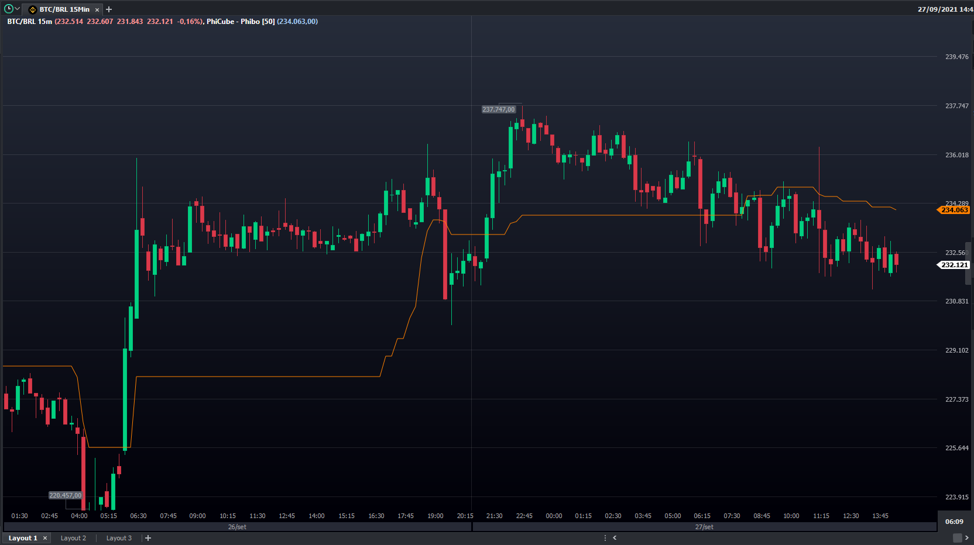This screenshot has height=545, width=974.
Task: Click the Binance logo on the chart tab
Action: pos(33,10)
